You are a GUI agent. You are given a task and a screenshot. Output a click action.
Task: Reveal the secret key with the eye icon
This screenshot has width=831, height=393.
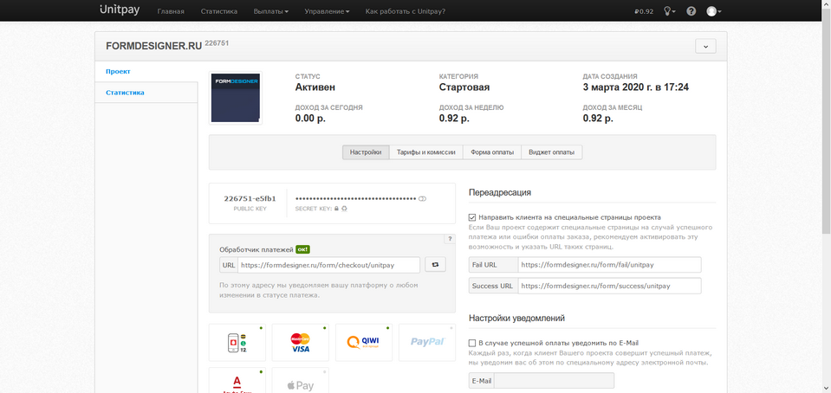[423, 198]
